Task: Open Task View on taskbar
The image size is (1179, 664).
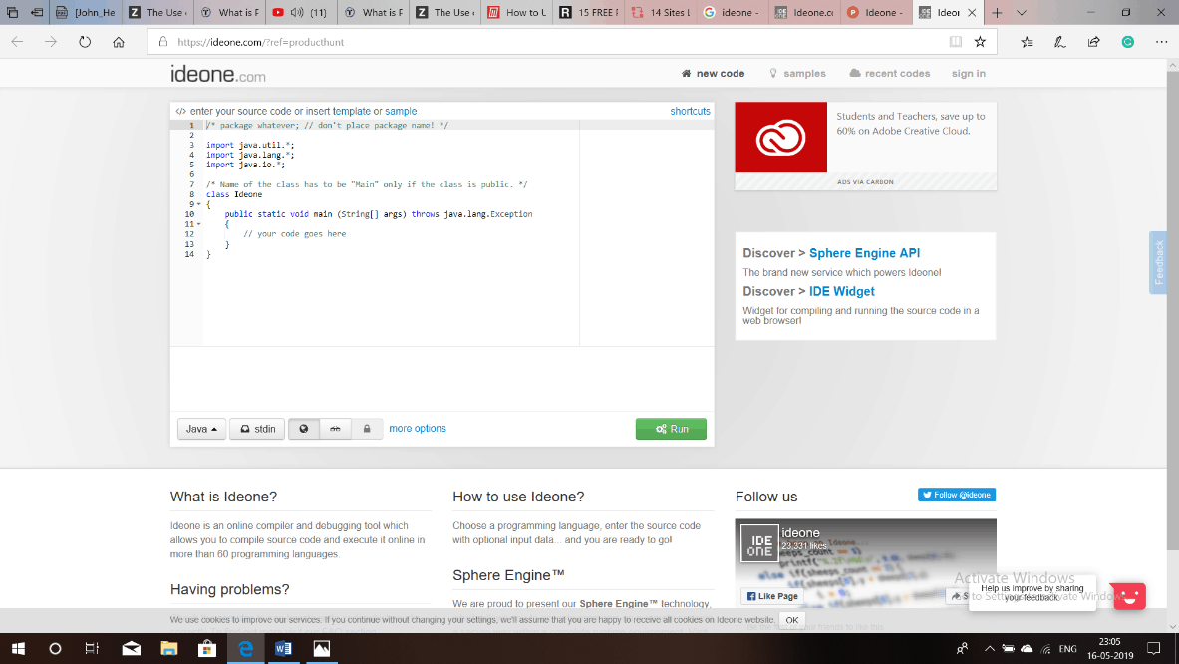Action: click(92, 649)
